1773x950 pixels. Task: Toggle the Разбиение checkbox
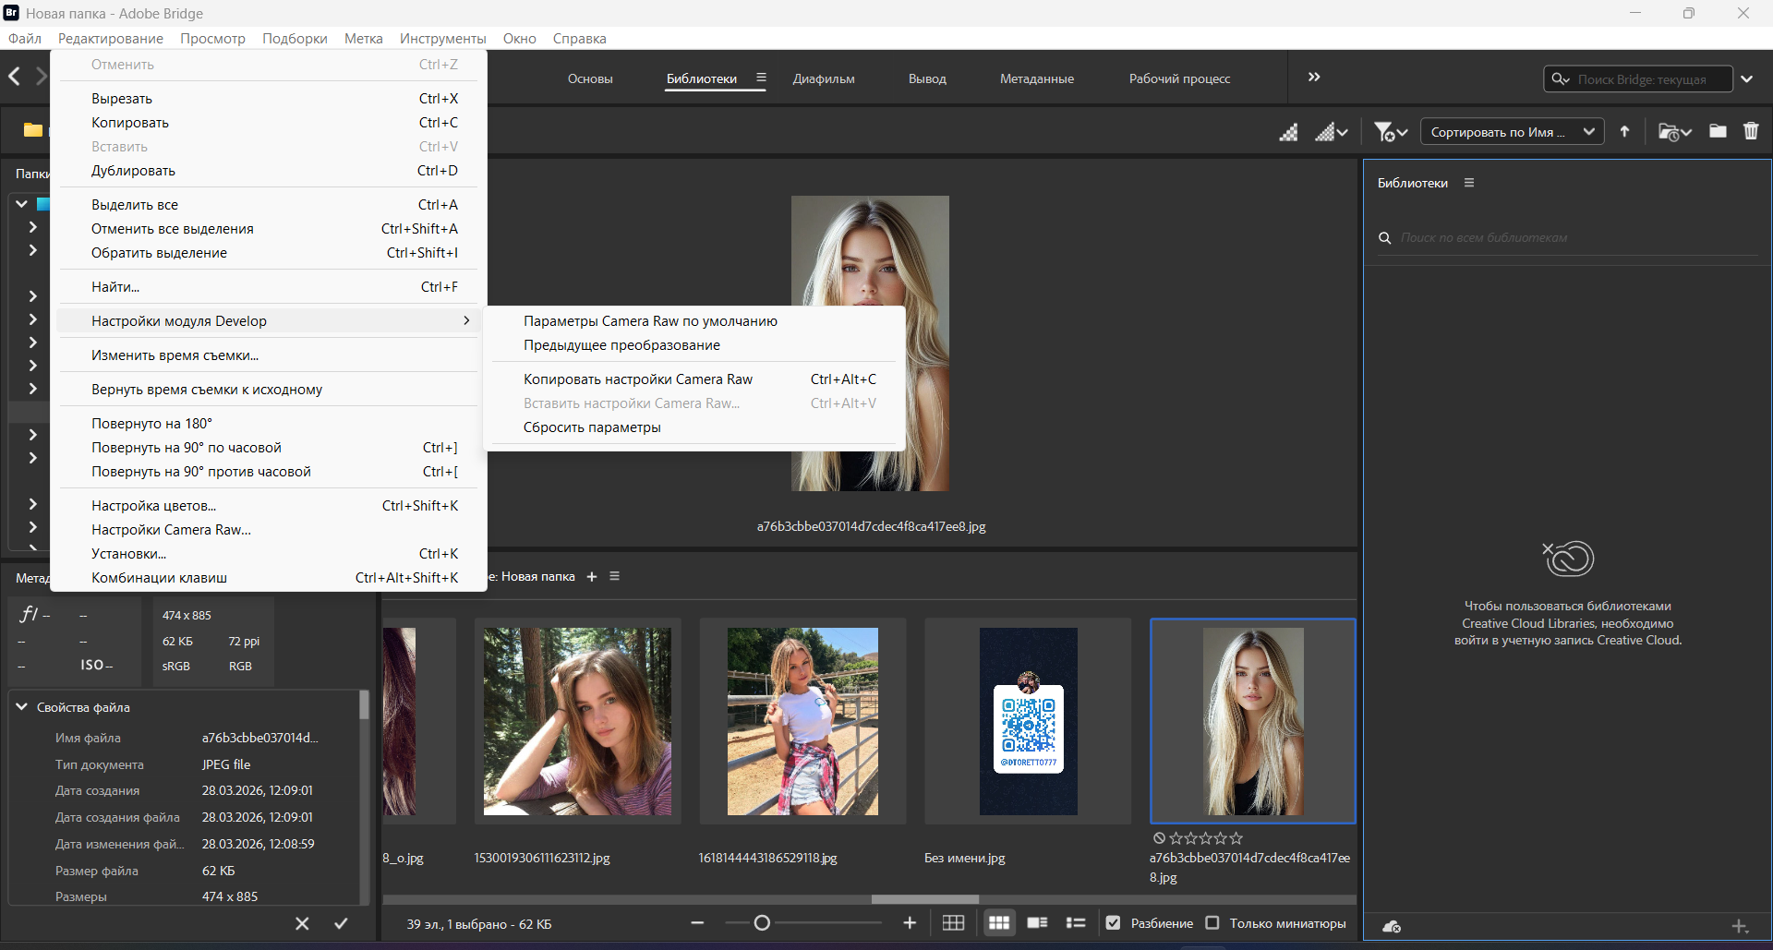1114,923
